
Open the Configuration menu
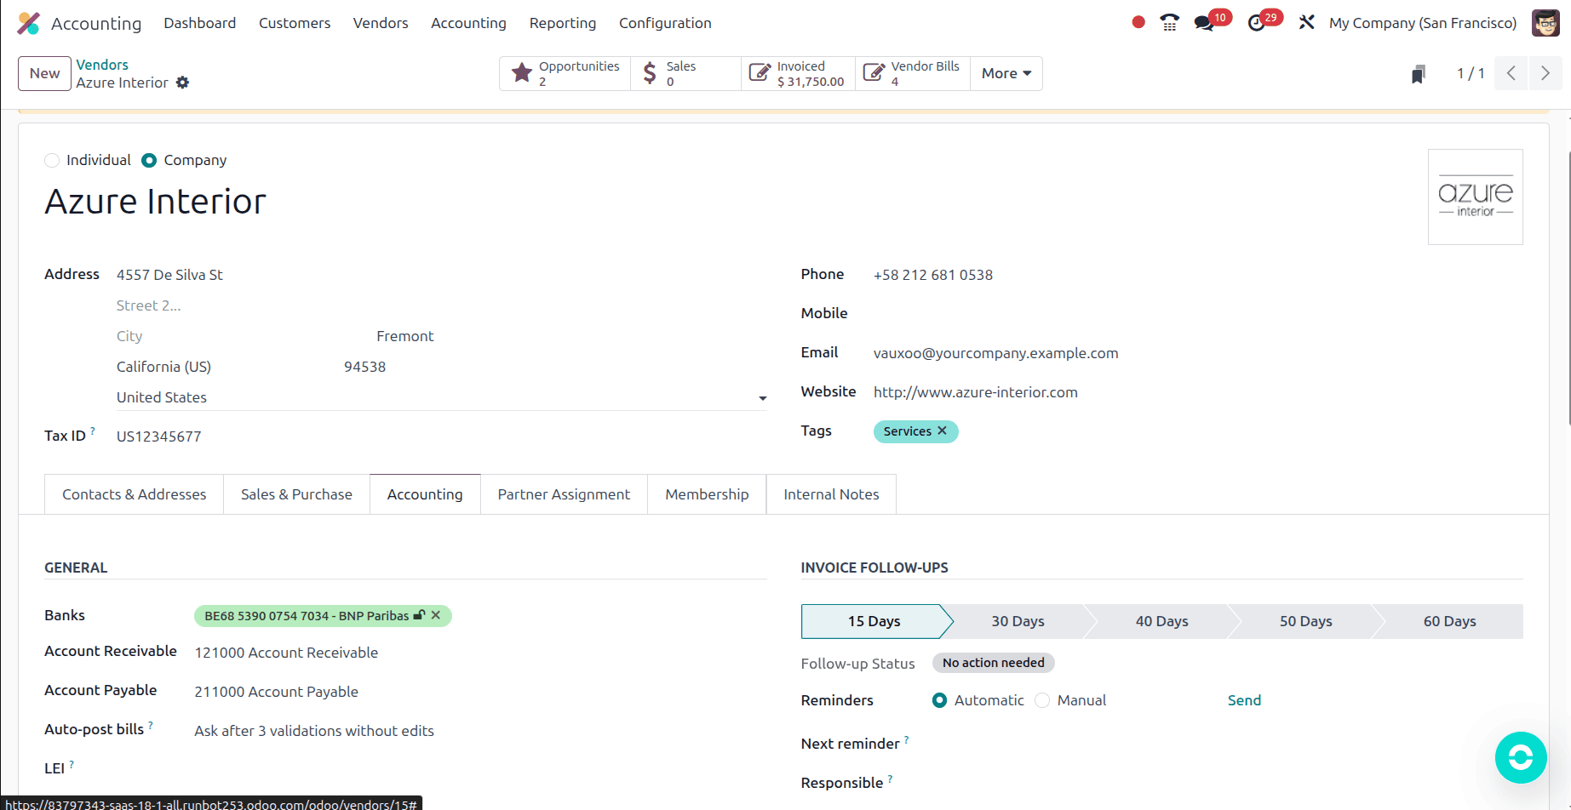pos(665,23)
